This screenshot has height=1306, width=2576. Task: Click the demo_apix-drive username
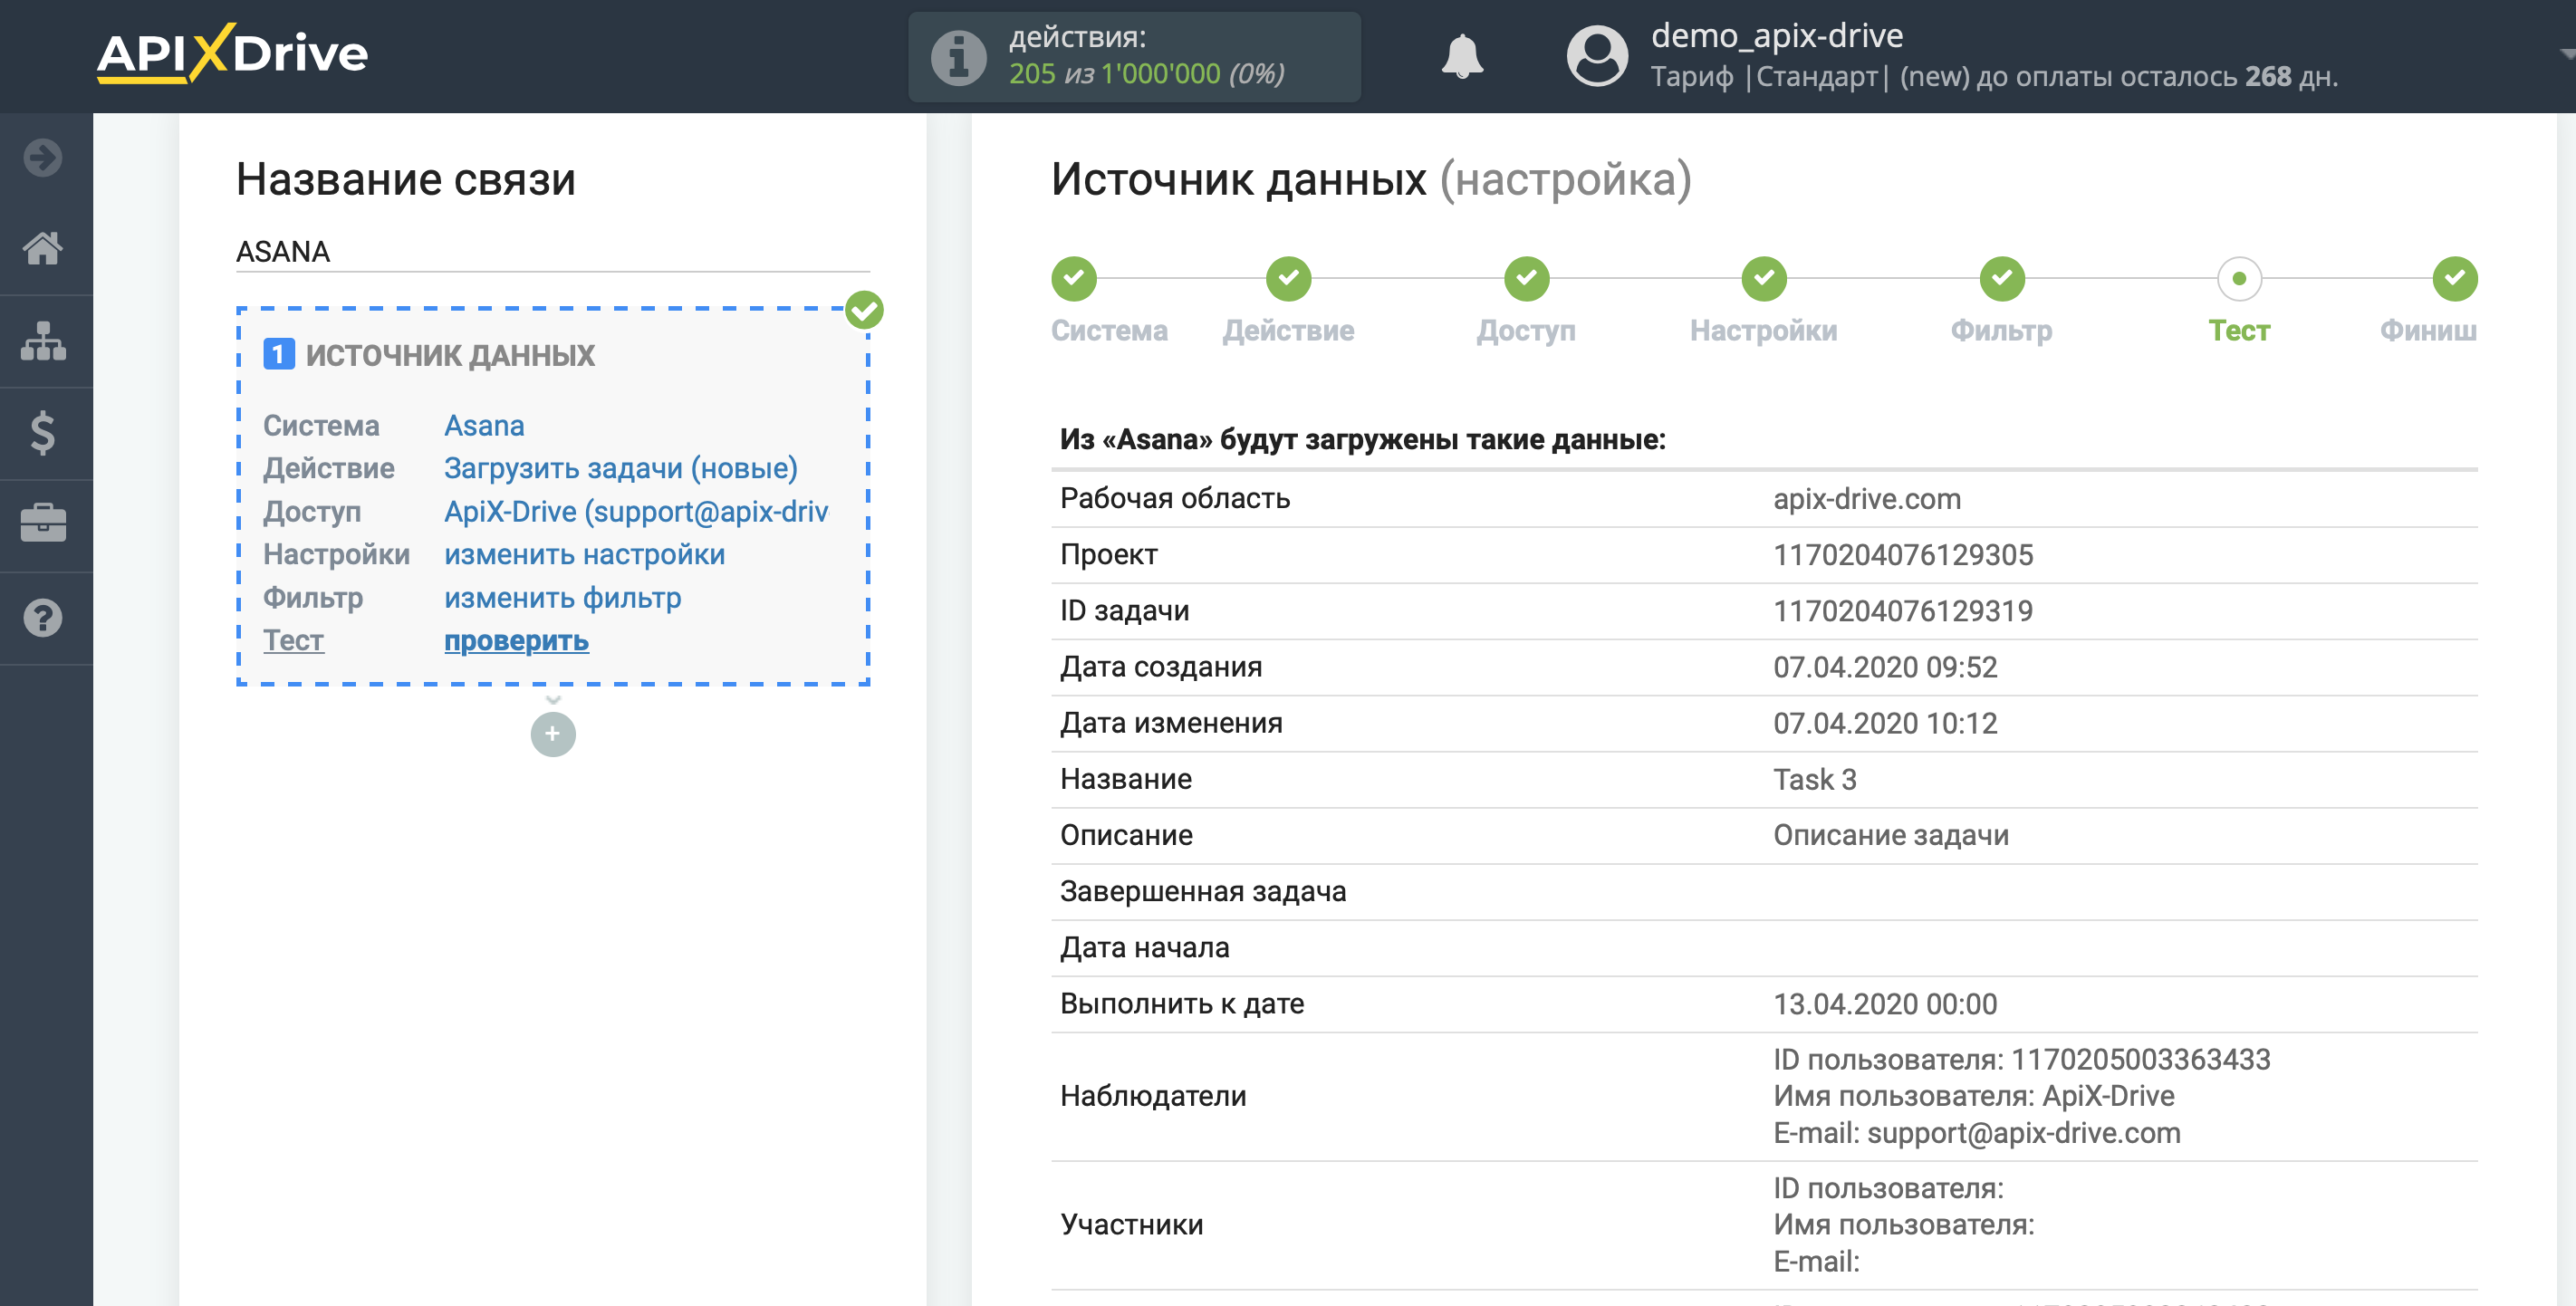click(x=1777, y=35)
